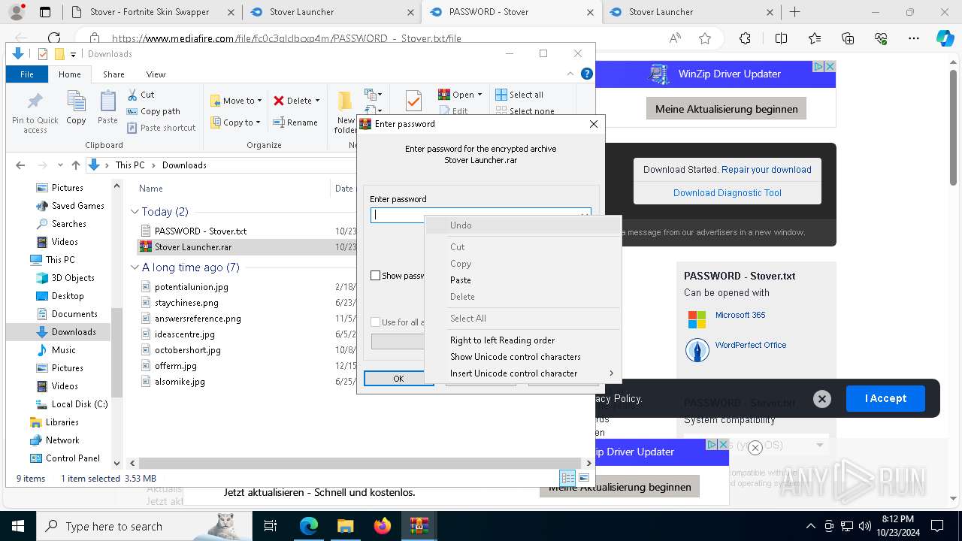Switch to View ribbon tab
This screenshot has width=962, height=541.
tap(156, 74)
